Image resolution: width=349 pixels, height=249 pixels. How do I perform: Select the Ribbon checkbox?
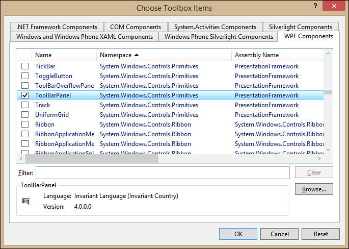(x=24, y=124)
